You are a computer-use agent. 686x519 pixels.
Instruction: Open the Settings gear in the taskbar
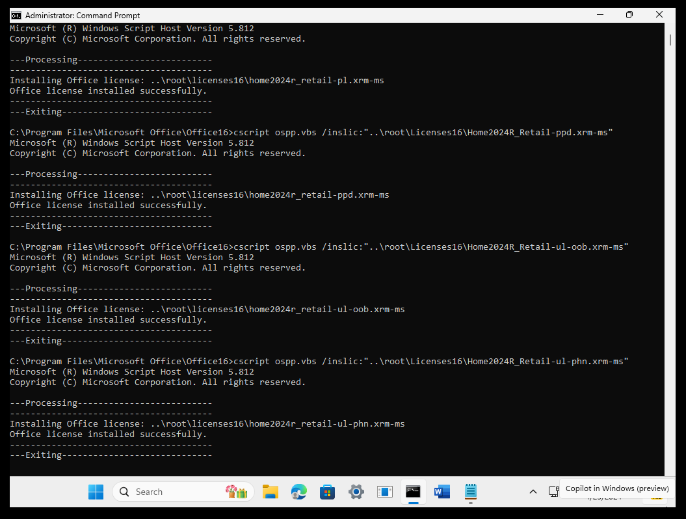pos(356,492)
